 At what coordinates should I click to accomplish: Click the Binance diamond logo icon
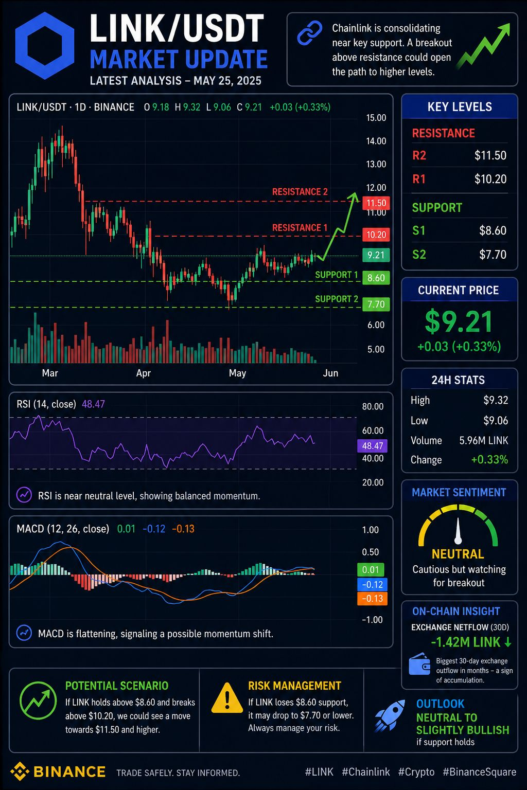click(x=20, y=771)
